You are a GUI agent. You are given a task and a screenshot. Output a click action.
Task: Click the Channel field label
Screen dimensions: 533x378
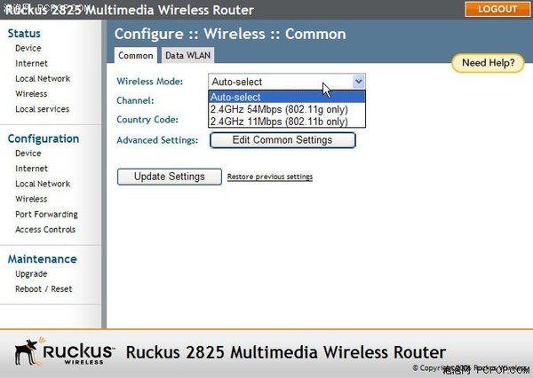pyautogui.click(x=135, y=100)
